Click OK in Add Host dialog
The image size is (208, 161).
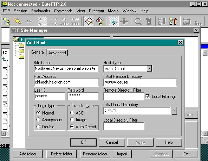[83, 142]
